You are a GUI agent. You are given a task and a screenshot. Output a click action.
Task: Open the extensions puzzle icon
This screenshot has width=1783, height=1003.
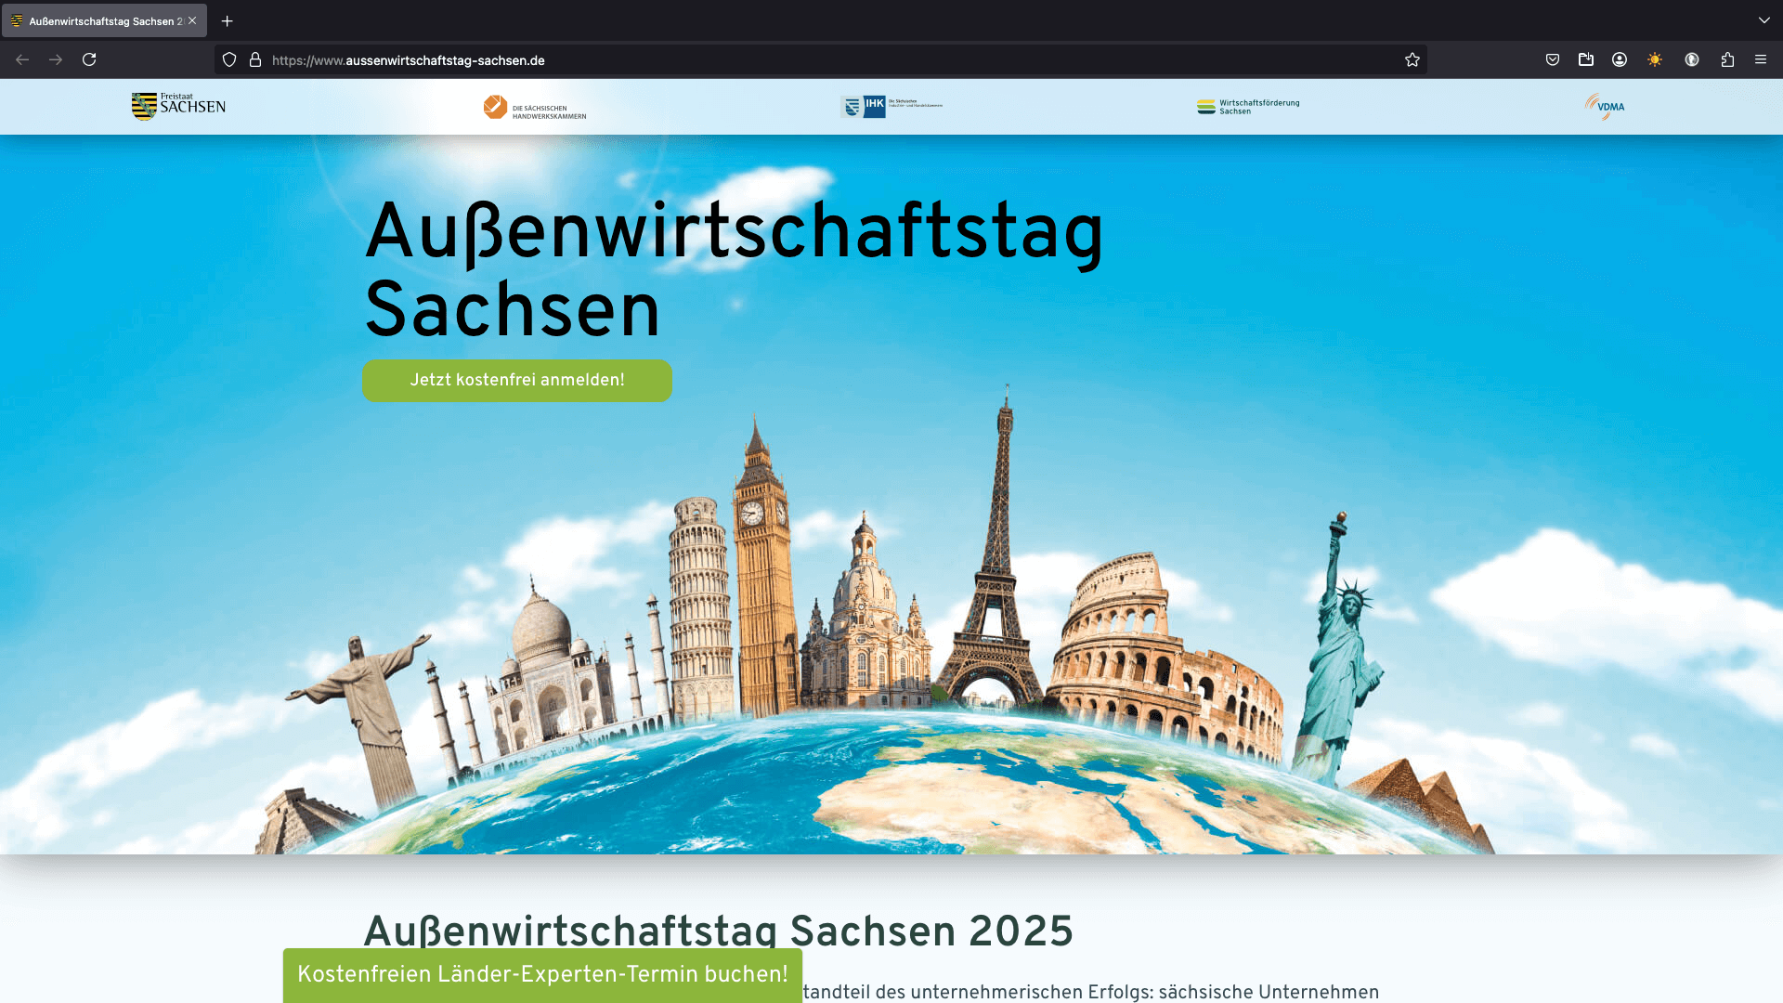[x=1727, y=60]
